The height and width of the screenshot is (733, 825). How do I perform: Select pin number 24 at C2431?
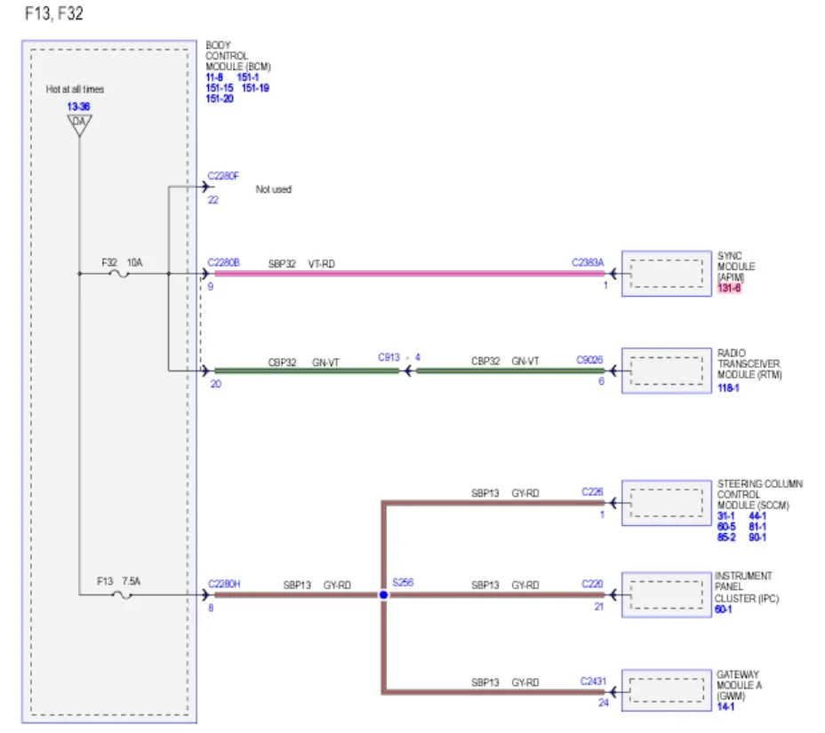[x=604, y=703]
